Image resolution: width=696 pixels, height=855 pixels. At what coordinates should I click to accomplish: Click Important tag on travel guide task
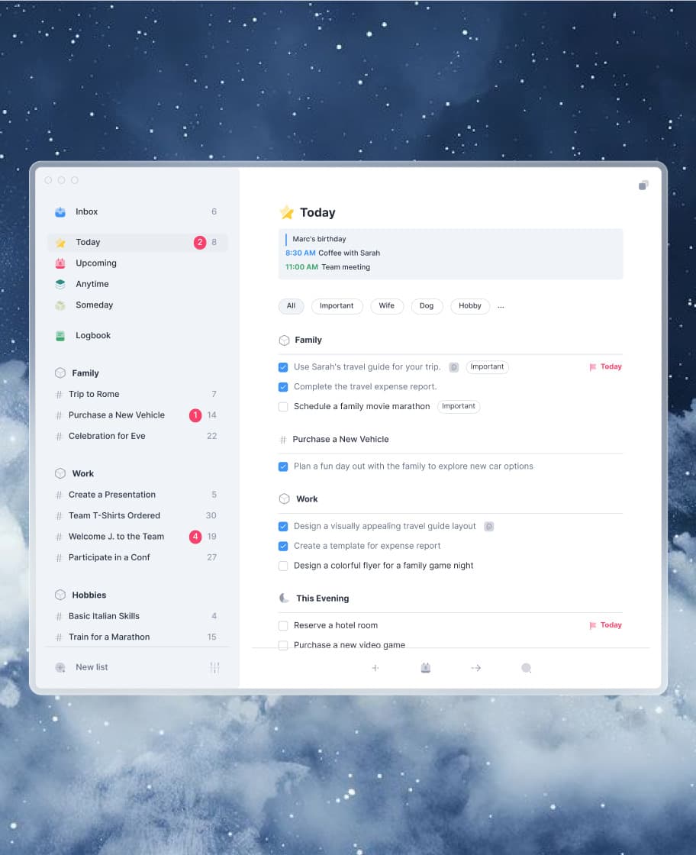(x=487, y=367)
